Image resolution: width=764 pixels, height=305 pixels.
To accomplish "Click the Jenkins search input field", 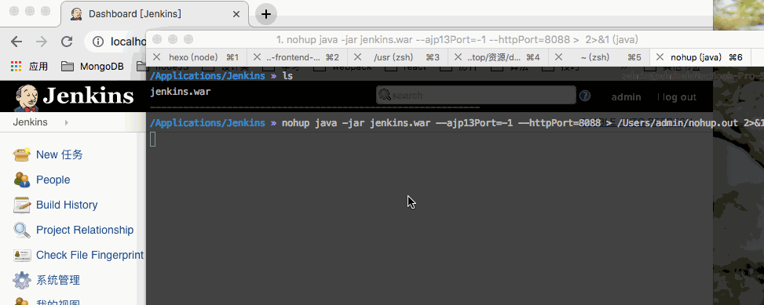I will point(476,96).
